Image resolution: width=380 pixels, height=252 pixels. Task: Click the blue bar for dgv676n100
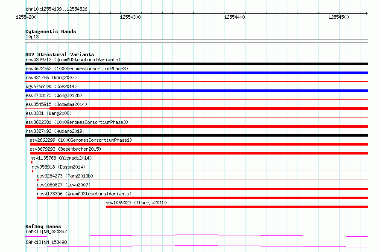(x=196, y=91)
